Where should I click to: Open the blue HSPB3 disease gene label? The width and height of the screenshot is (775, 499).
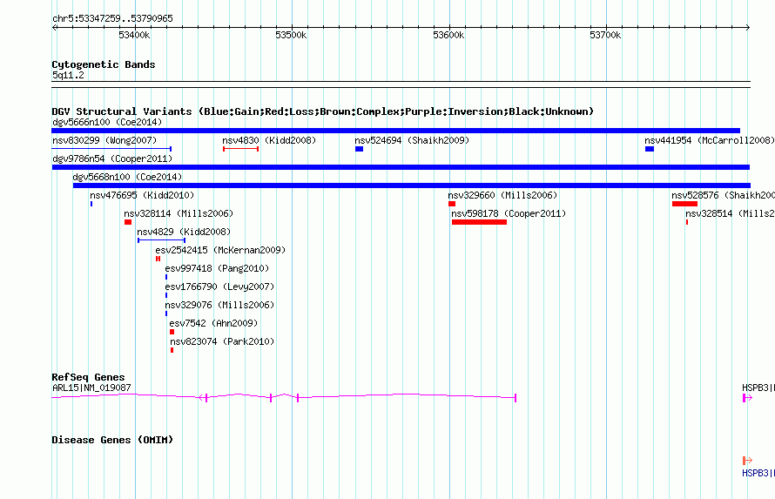[758, 473]
